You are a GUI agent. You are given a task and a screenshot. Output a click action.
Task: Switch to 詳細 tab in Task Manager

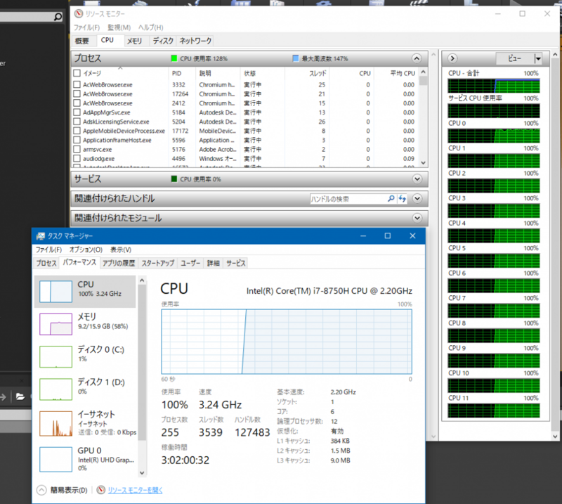click(214, 263)
